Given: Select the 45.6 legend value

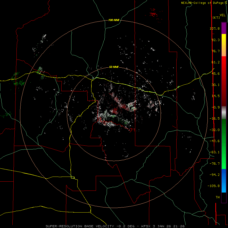Looking at the screenshot, I should [x=216, y=73].
